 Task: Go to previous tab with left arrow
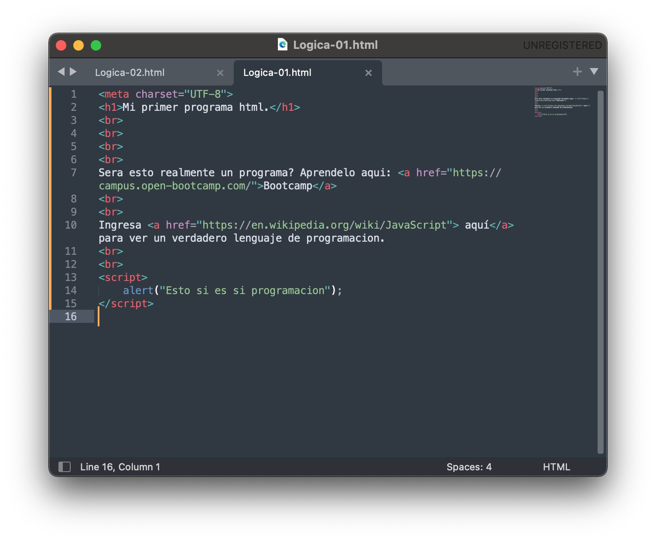point(61,72)
